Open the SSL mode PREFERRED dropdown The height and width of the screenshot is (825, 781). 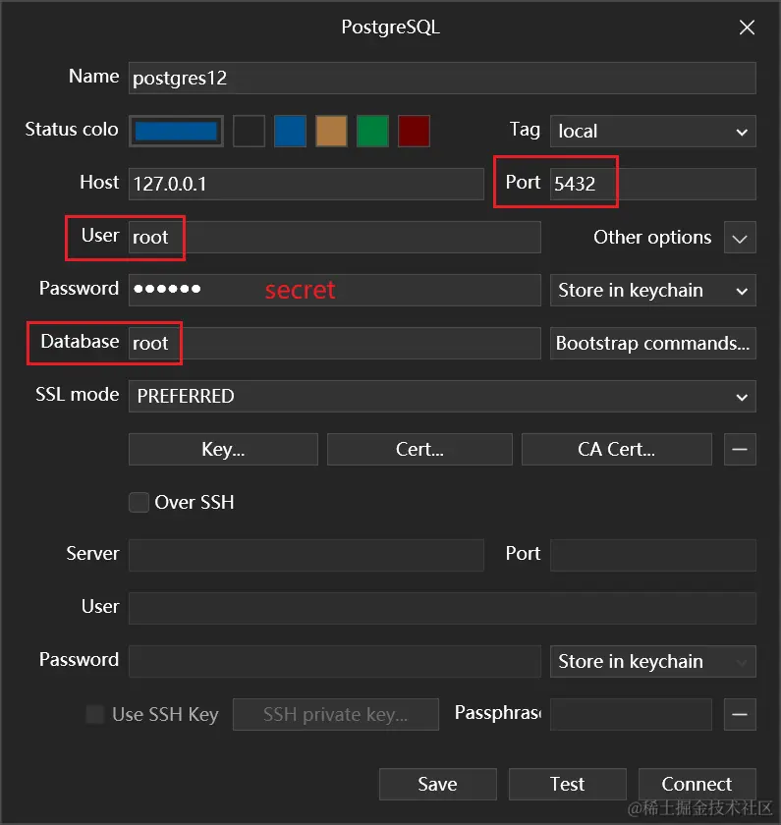(x=442, y=396)
